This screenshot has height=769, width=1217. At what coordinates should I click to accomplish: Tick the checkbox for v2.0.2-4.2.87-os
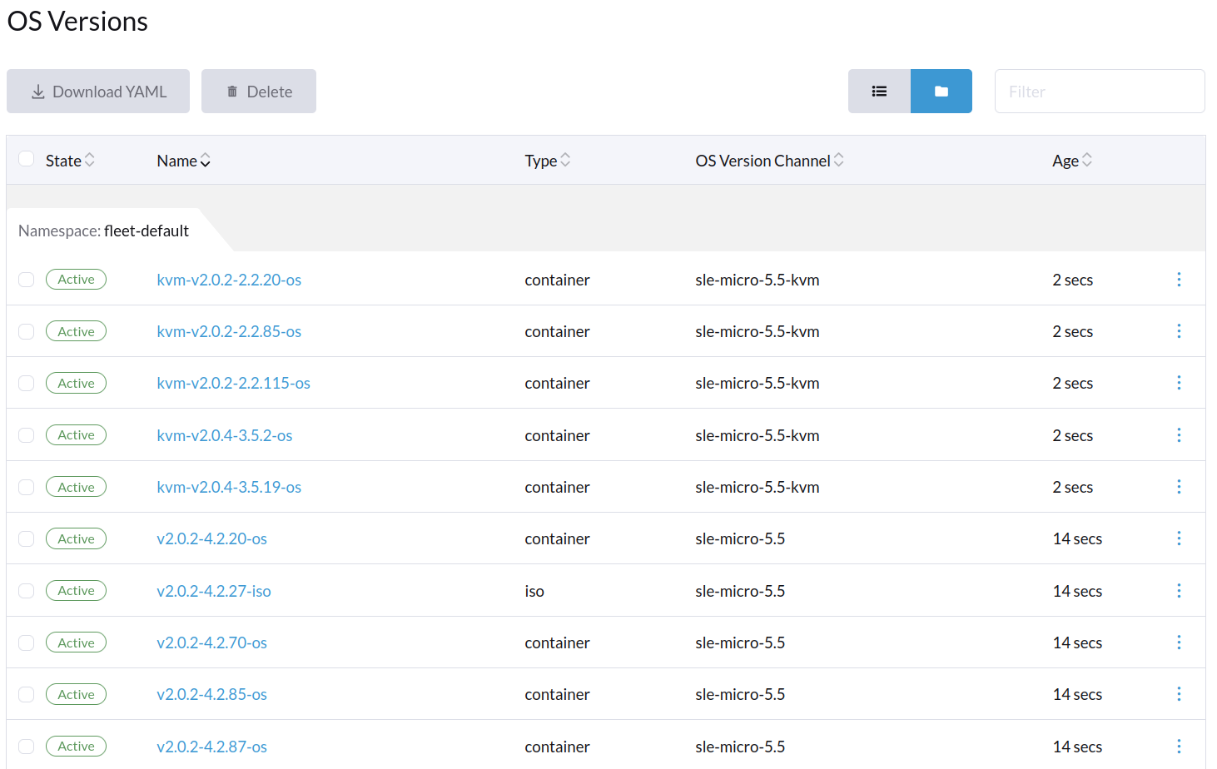[27, 747]
